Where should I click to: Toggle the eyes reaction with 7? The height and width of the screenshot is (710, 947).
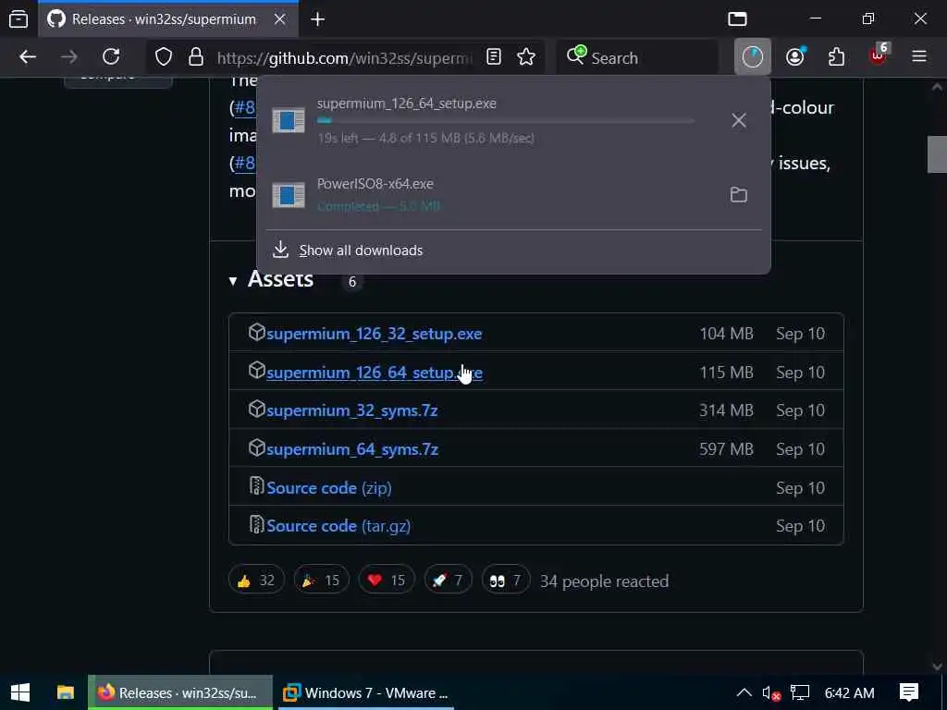coord(506,581)
